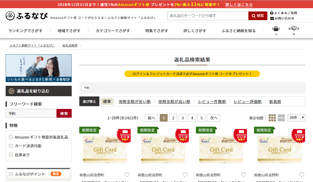Open ランキングでさがす menu
Image resolution: width=313 pixels, height=182 pixels.
[25, 31]
